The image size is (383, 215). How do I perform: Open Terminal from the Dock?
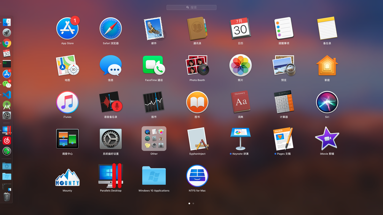tap(7, 64)
